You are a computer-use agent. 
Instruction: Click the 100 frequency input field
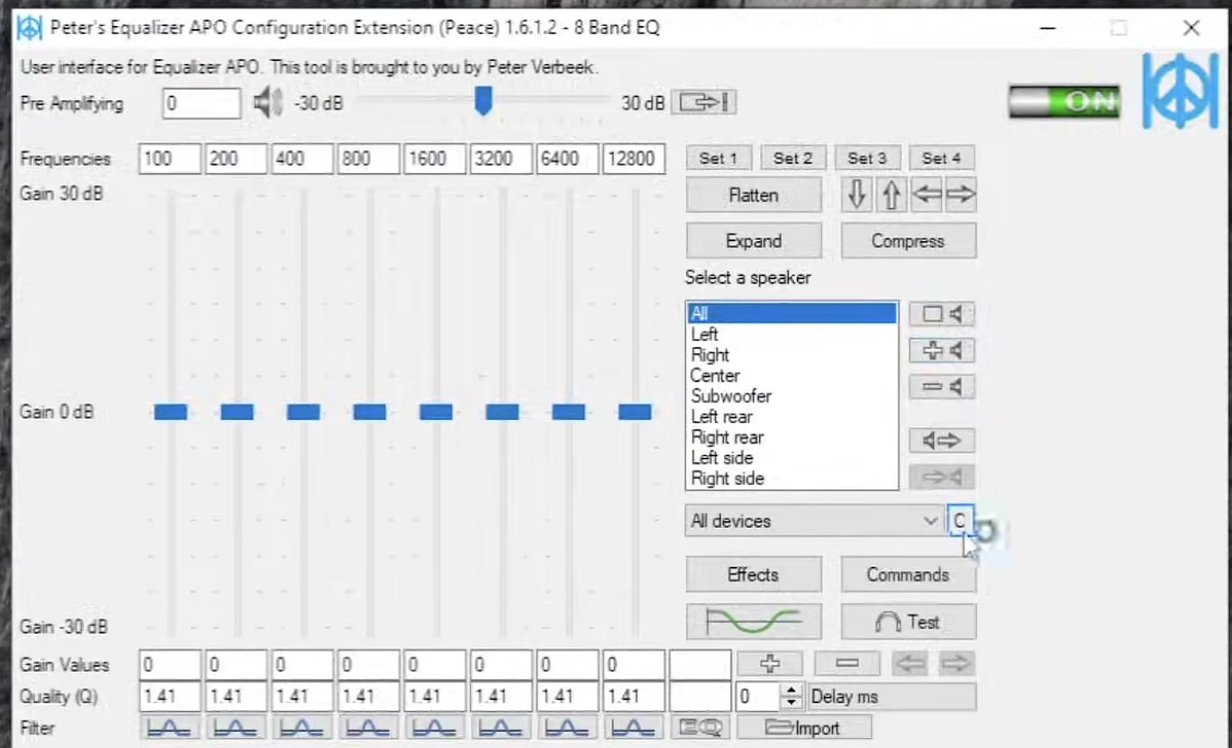(170, 159)
